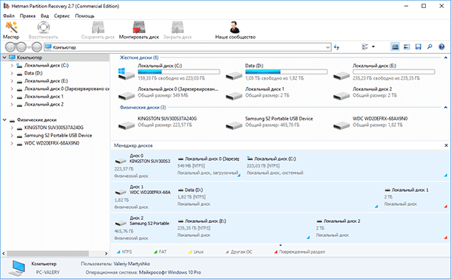Click the back navigation arrow button
The width and height of the screenshot is (451, 279).
pyautogui.click(x=10, y=46)
